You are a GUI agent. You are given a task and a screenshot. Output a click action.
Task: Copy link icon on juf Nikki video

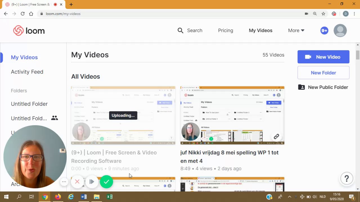tap(276, 137)
